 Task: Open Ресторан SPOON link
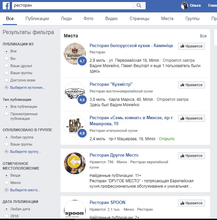pyautogui.click(x=107, y=202)
